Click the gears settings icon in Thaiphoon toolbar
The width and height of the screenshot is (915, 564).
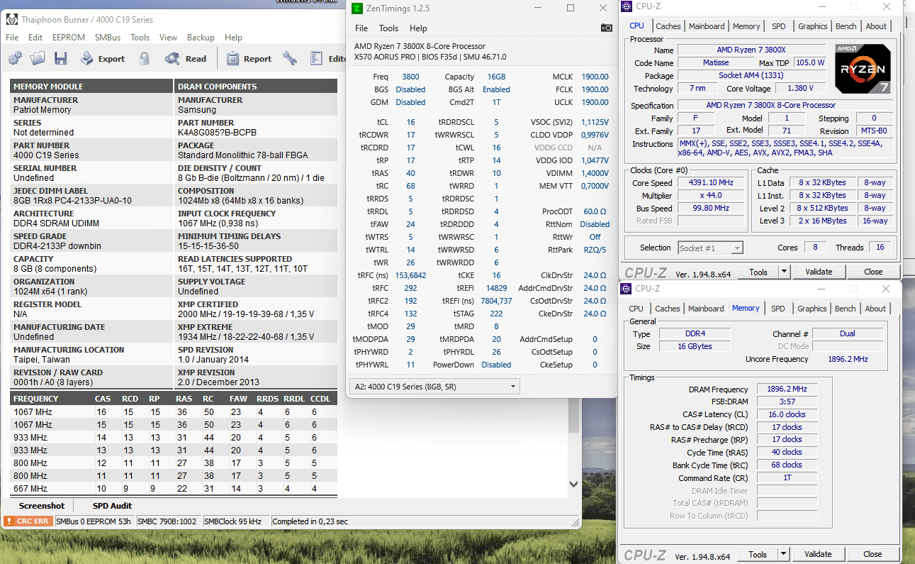click(x=15, y=59)
